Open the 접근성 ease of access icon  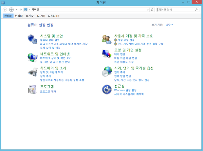point(107,89)
